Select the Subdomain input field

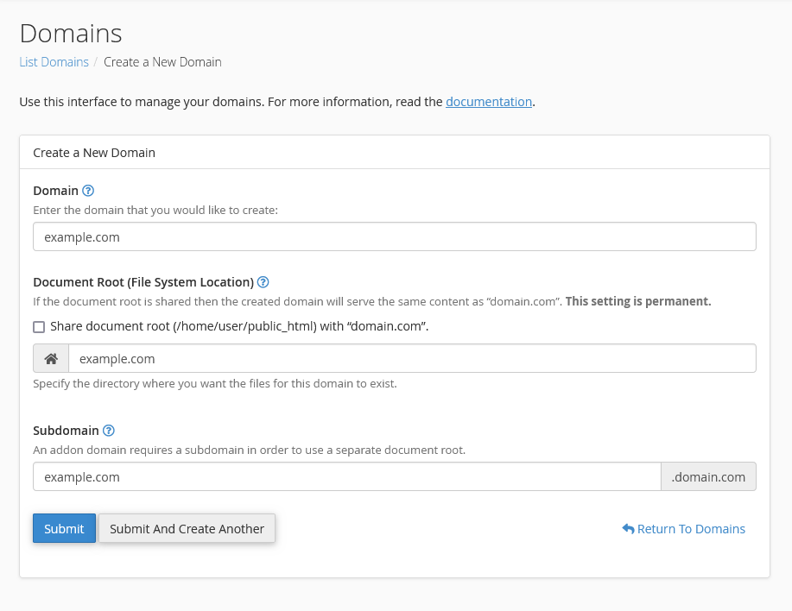tap(345, 476)
